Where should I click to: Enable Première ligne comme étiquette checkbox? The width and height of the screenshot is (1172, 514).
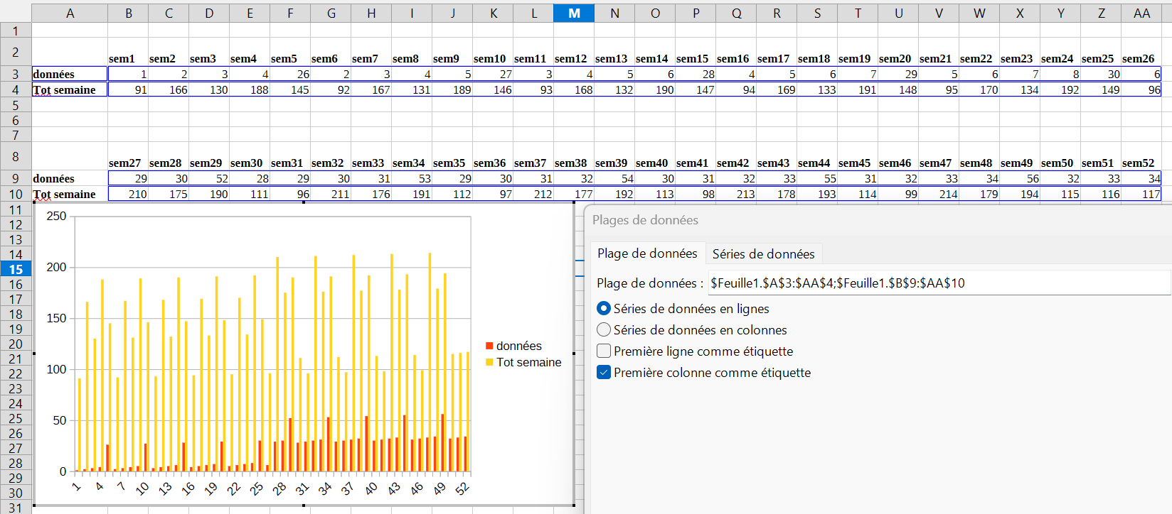604,351
